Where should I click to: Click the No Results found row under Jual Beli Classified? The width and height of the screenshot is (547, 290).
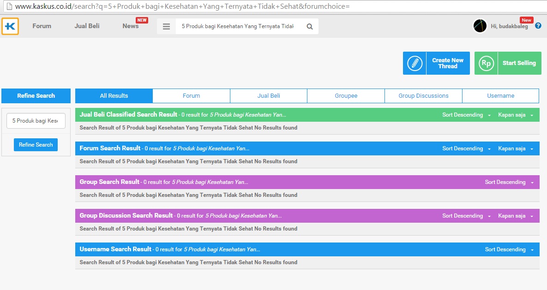click(x=307, y=128)
